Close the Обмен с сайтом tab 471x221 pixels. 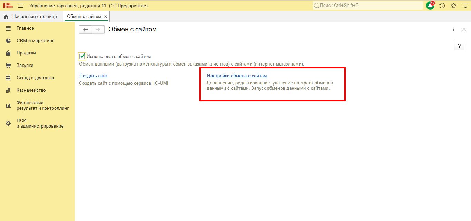(x=106, y=17)
